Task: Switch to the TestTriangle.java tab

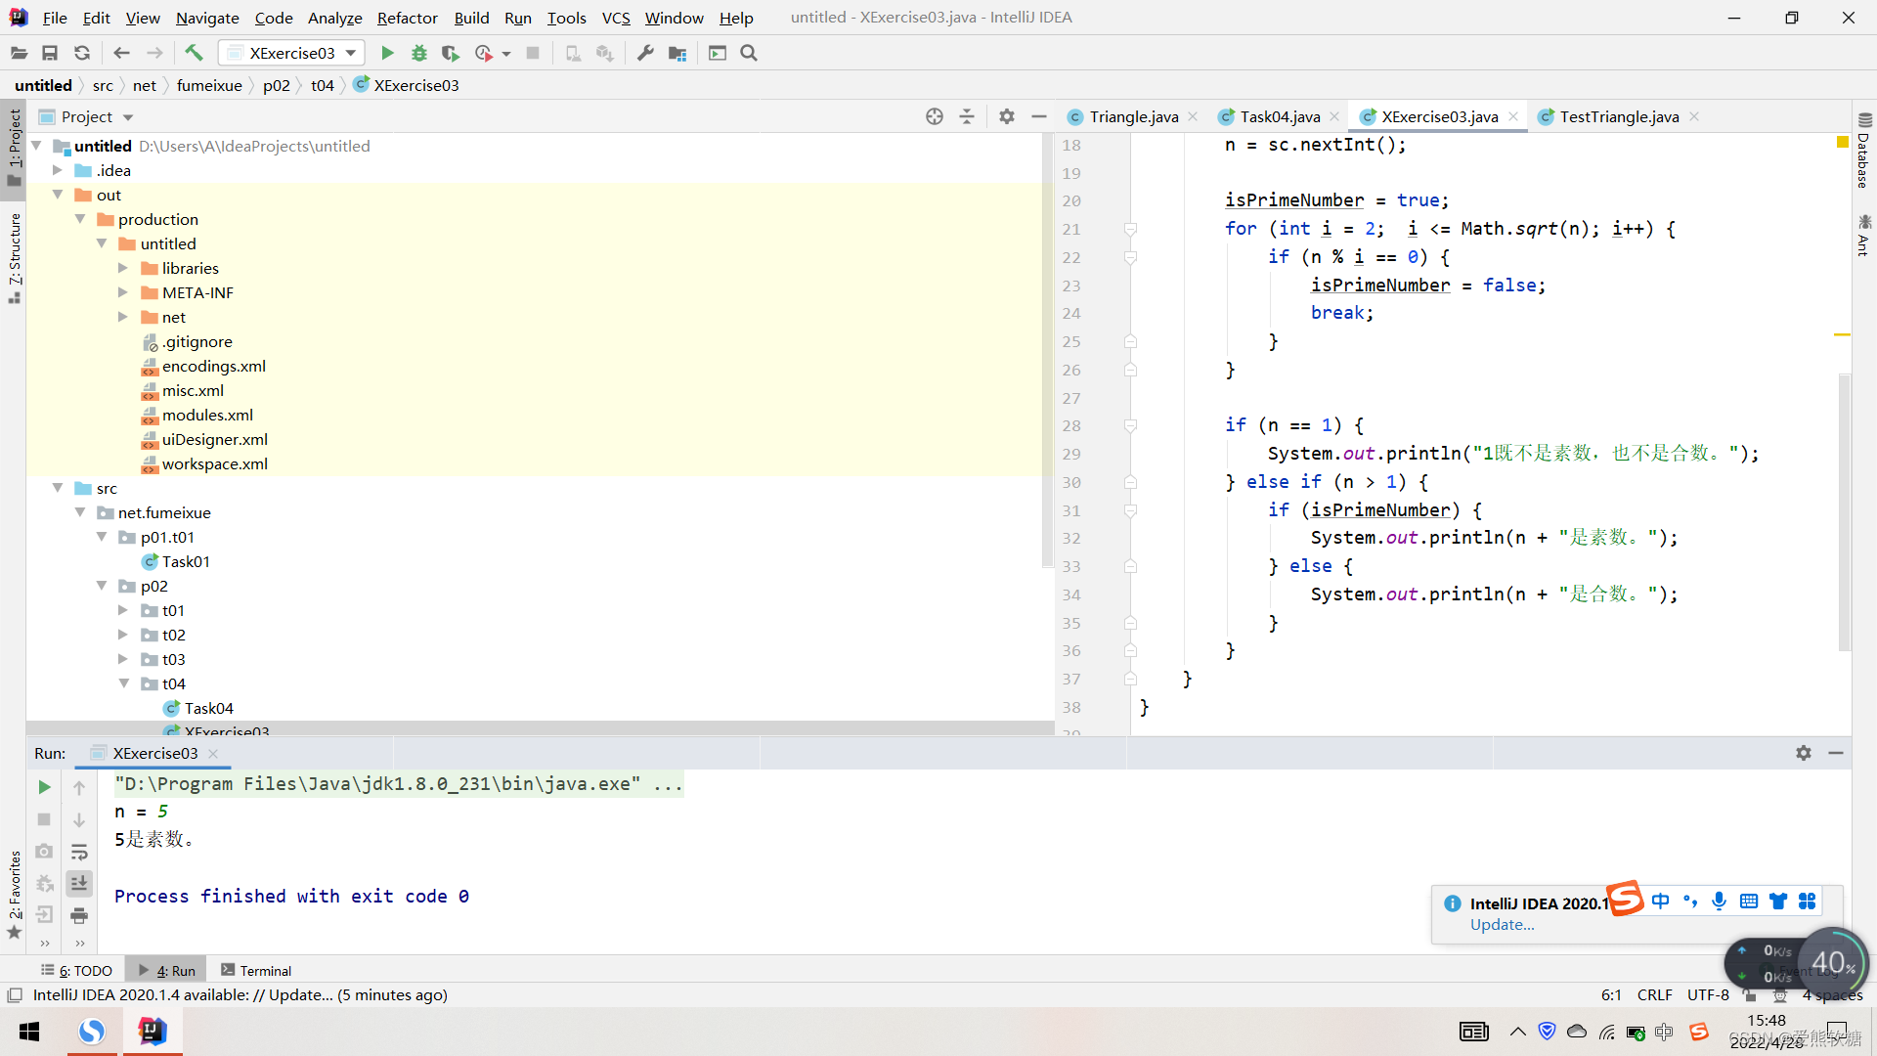Action: (x=1619, y=116)
